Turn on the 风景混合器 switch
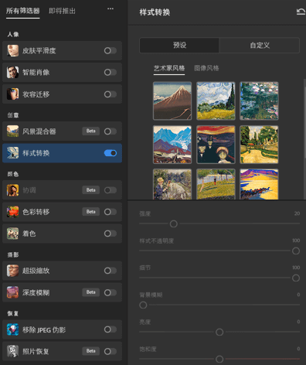 pos(110,131)
